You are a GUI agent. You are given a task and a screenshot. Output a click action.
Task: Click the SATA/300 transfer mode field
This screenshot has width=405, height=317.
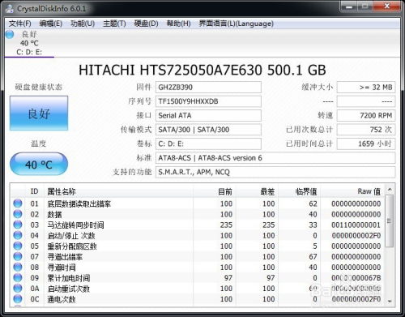(208, 130)
